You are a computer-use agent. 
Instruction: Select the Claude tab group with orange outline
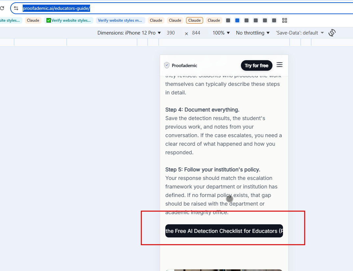click(x=195, y=20)
